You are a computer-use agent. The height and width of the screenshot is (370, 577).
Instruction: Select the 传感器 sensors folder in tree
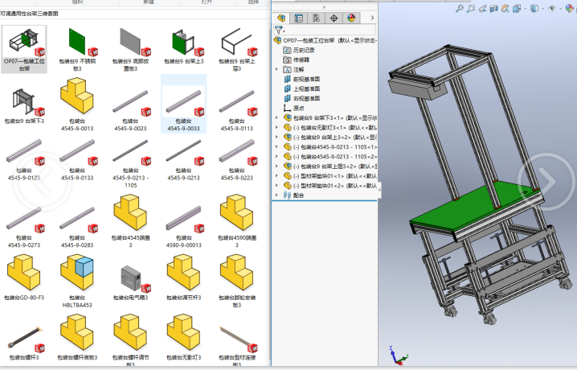coord(297,60)
